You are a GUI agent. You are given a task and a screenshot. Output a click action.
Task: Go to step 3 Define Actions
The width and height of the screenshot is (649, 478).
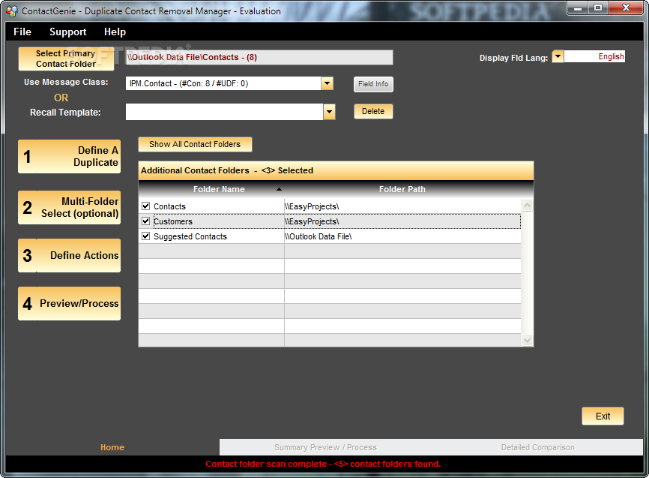[x=69, y=255]
